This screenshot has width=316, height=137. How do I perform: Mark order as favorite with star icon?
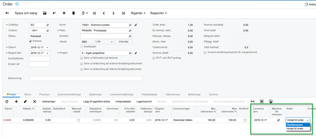point(17,4)
